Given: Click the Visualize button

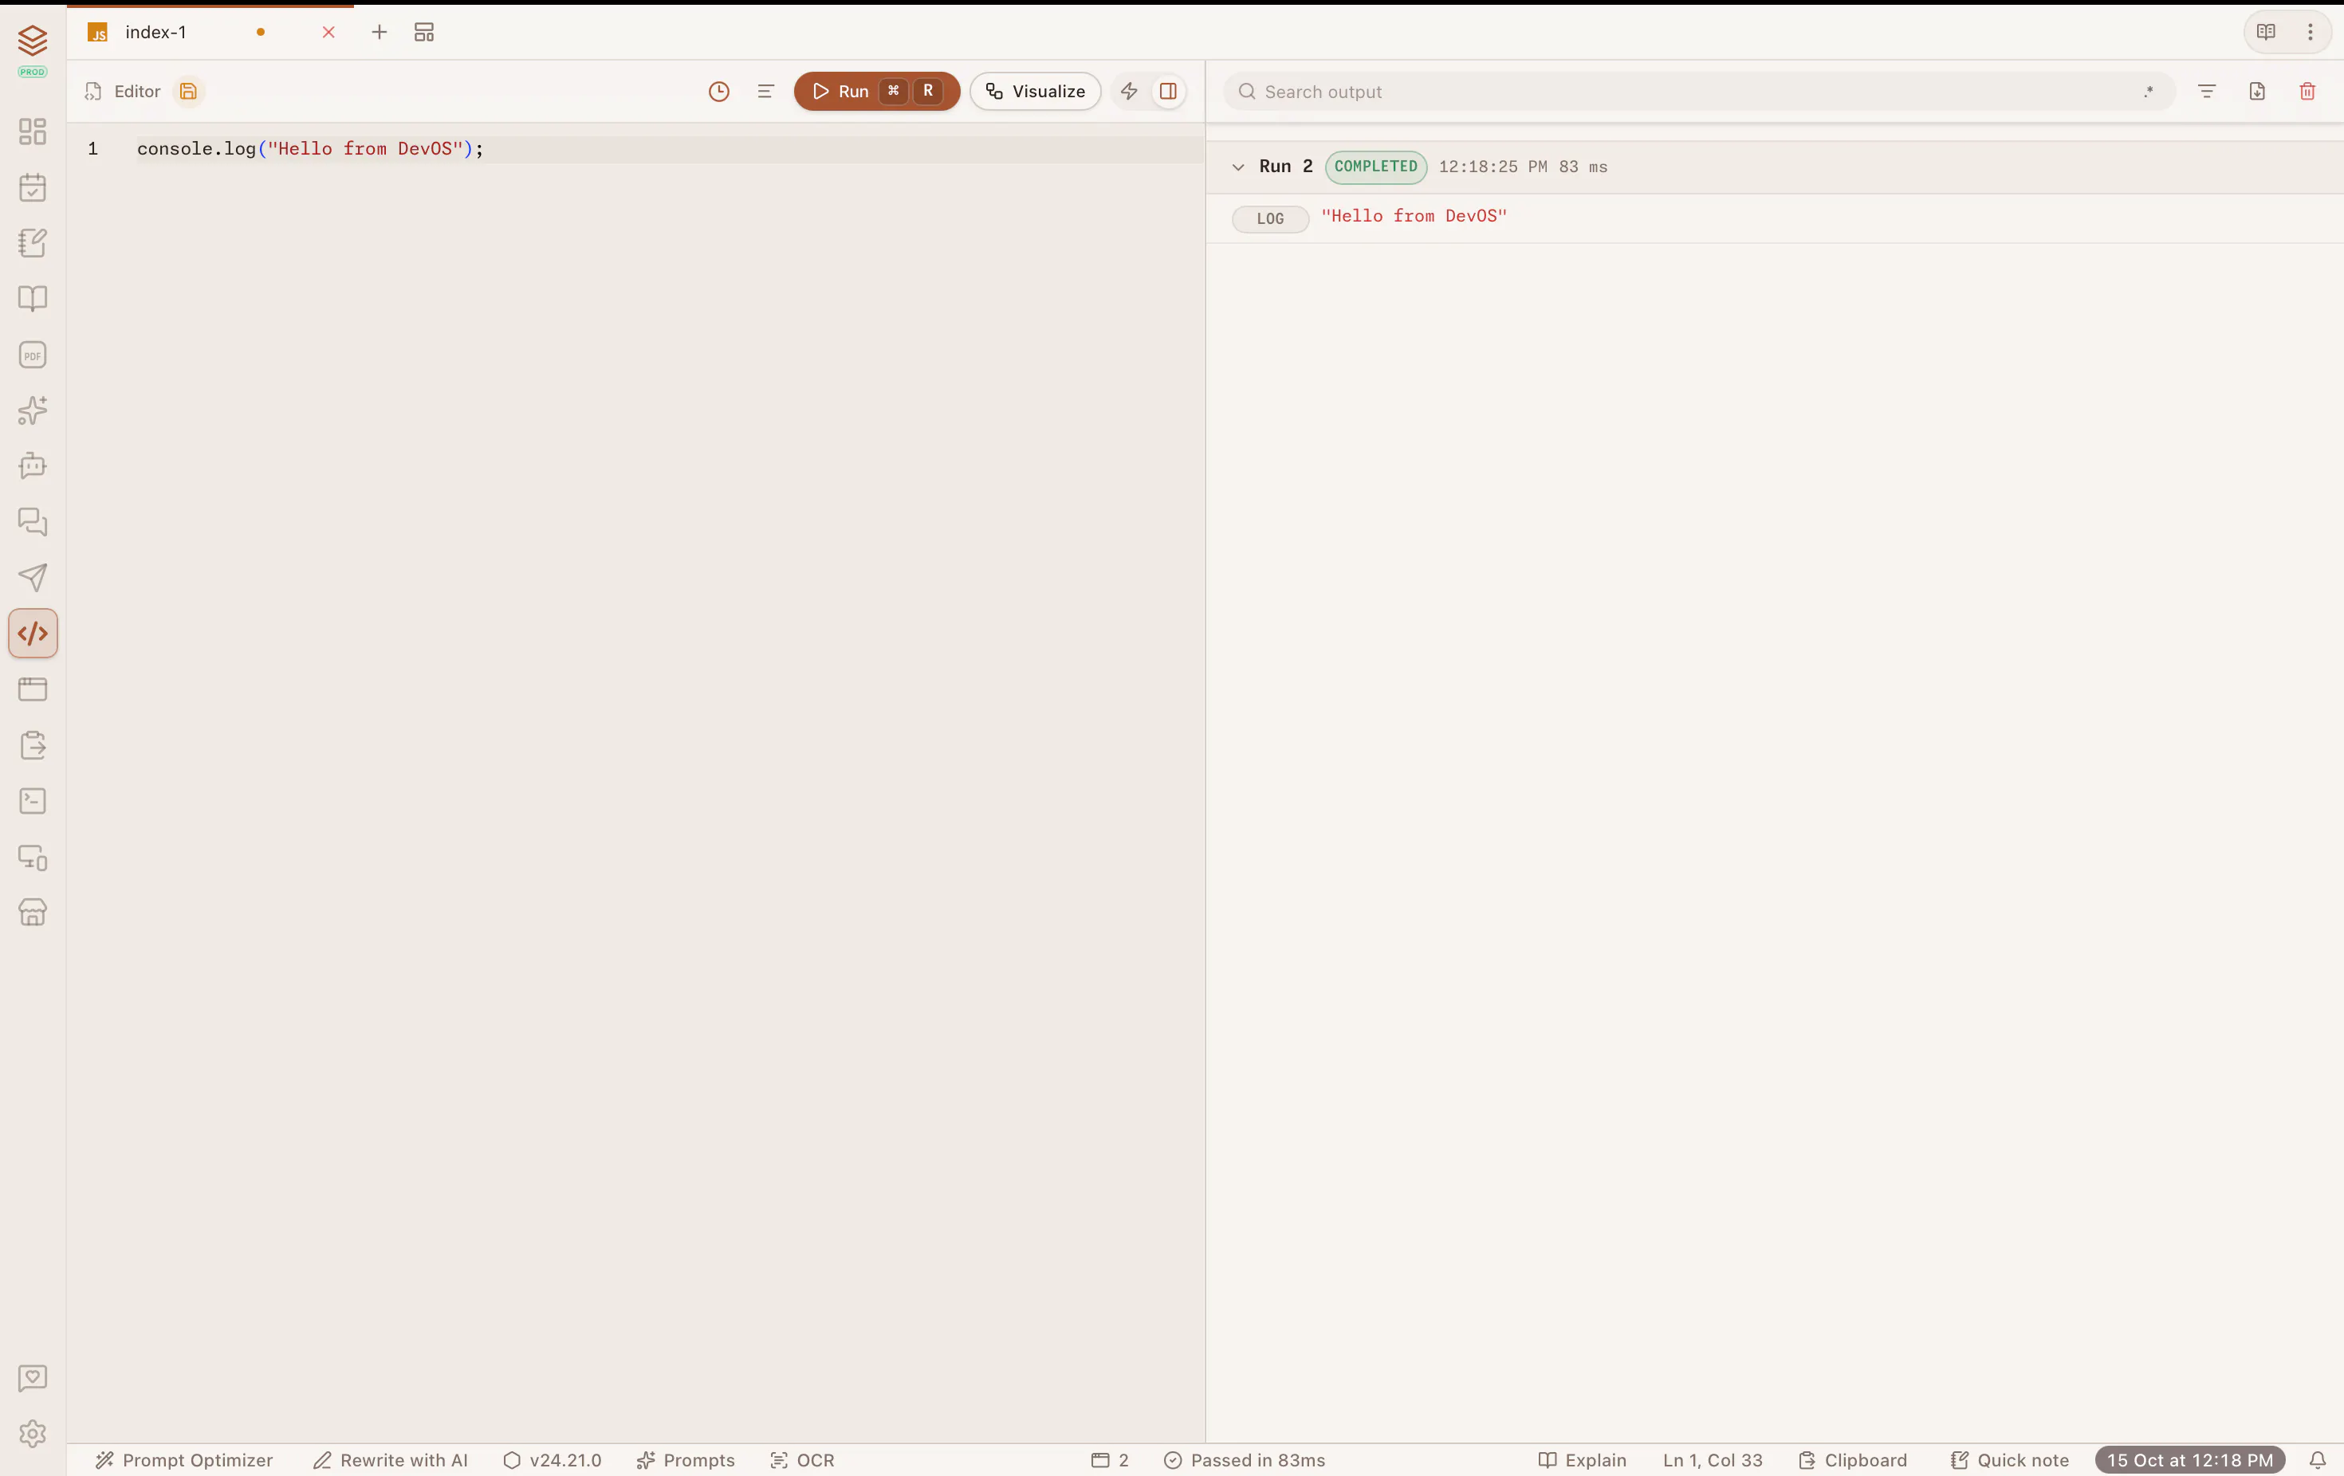Looking at the screenshot, I should pos(1035,92).
